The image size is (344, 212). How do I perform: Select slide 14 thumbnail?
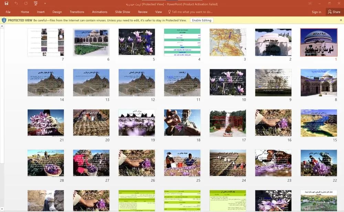46,83
